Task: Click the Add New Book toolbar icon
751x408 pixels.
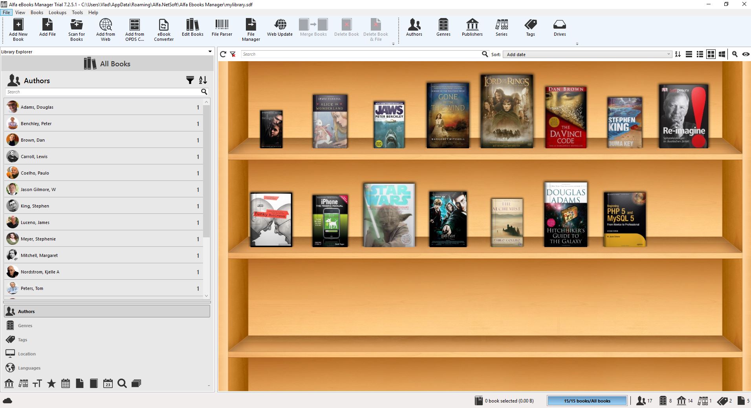Action: 18,29
